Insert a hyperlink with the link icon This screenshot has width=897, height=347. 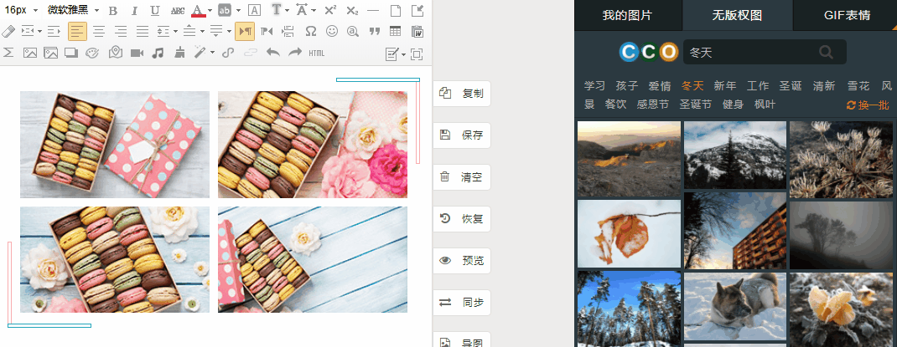[228, 53]
